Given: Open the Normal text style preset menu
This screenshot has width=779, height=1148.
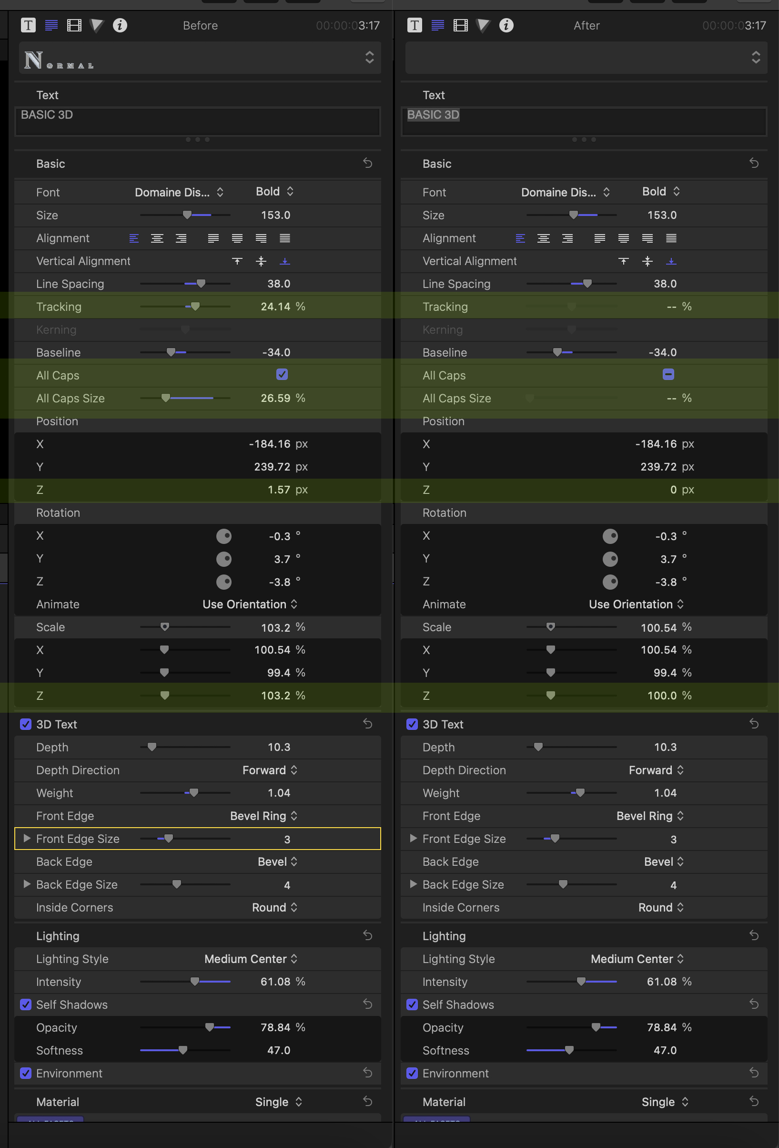Looking at the screenshot, I should (200, 58).
